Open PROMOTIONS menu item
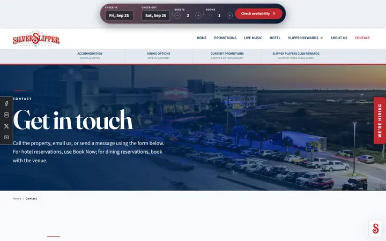Image resolution: width=386 pixels, height=241 pixels. 225,38
